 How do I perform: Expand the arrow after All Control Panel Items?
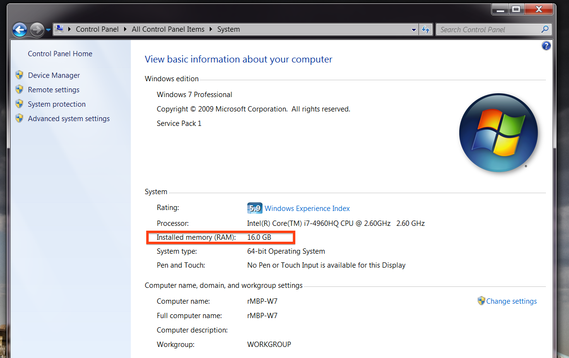click(211, 29)
